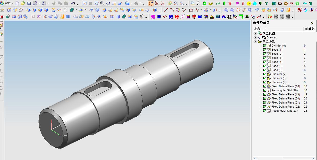Click the Open file folder icon
Screen dimensions: 317x160
pos(23,3)
